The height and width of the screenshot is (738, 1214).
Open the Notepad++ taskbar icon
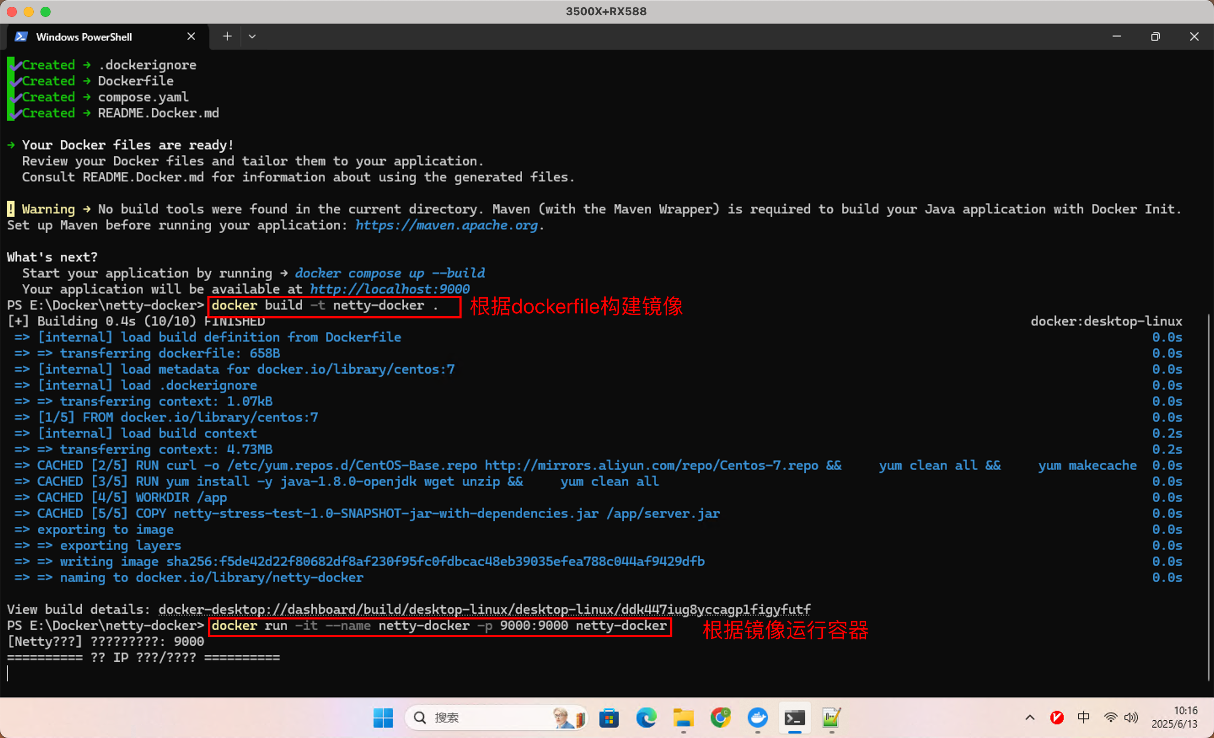click(x=831, y=718)
